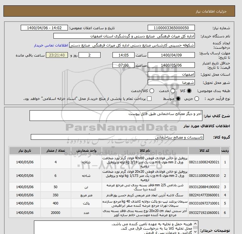The height and width of the screenshot is (234, 242).
Task: Click the ردیف column header
Action: [x=225, y=150]
